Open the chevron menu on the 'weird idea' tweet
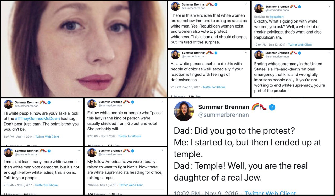This screenshot has width=335, height=196. tap(245, 4)
